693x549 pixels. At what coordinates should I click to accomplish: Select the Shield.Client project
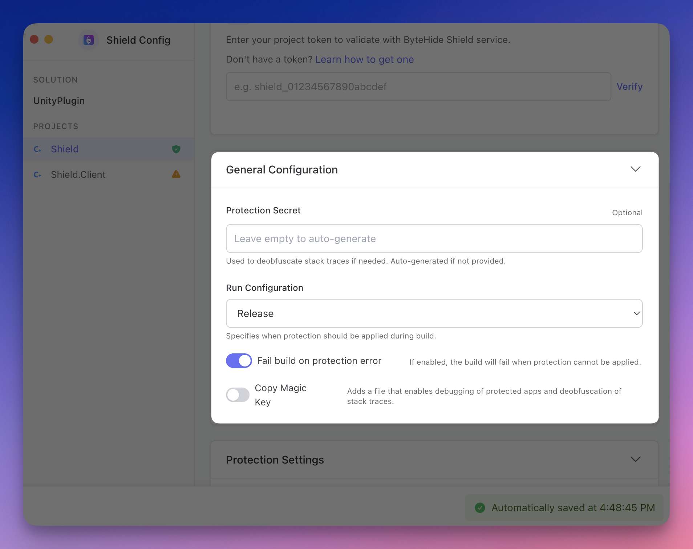click(x=78, y=175)
